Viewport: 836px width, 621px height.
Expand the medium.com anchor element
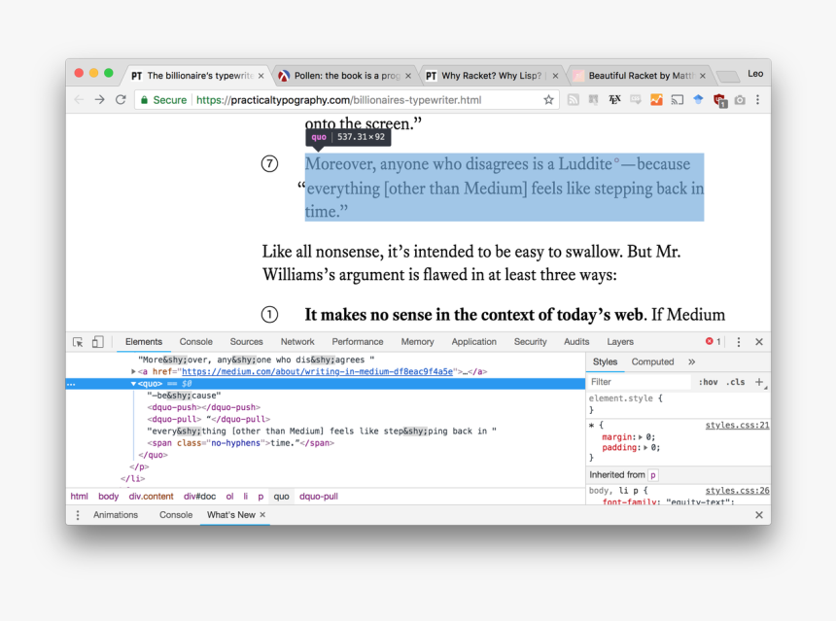pyautogui.click(x=134, y=371)
